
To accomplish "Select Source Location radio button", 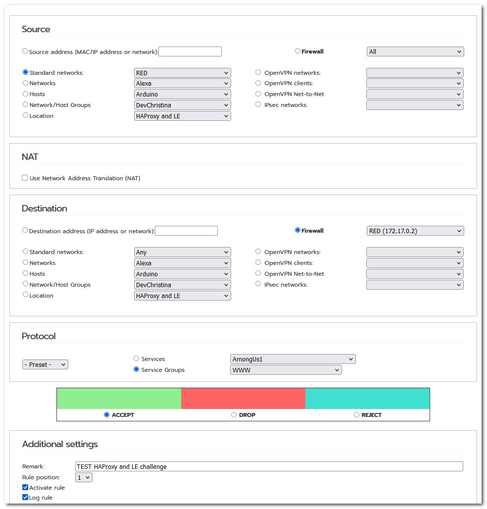I will pyautogui.click(x=25, y=115).
